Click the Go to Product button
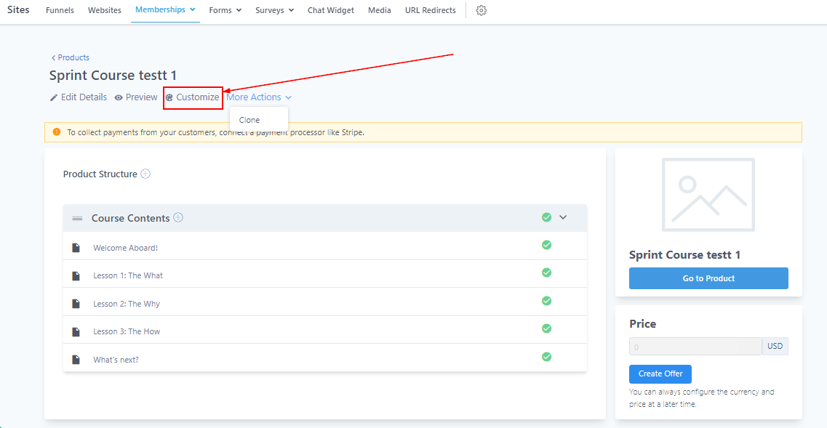 click(708, 278)
